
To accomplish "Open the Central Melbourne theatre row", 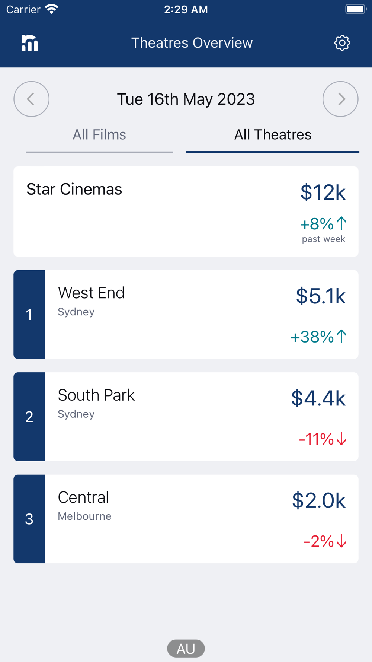I will click(x=201, y=519).
